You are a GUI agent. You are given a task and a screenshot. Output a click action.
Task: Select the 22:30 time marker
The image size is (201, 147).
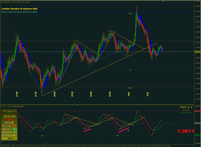point(72,94)
